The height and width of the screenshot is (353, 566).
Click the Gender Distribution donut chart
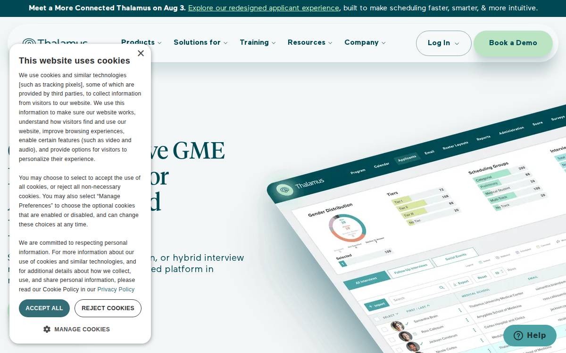347,228
